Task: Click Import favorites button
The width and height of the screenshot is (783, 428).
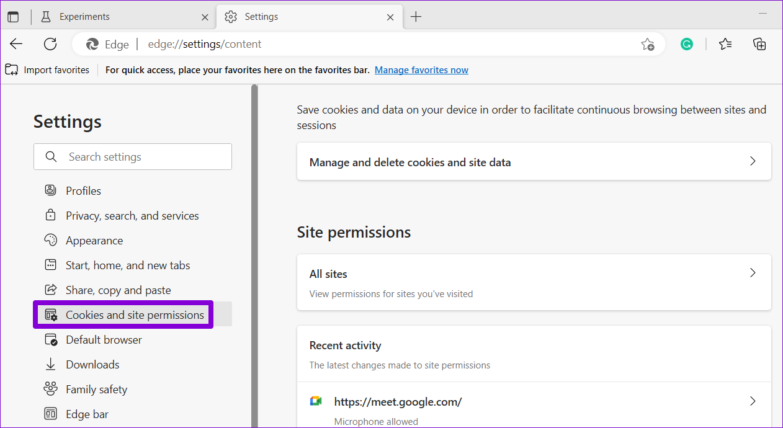Action: point(47,70)
